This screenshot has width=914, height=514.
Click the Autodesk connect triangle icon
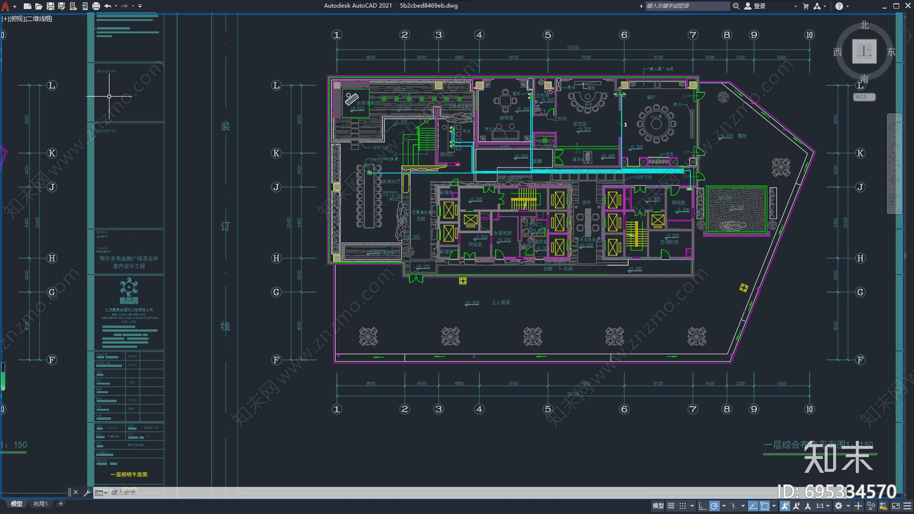[817, 6]
